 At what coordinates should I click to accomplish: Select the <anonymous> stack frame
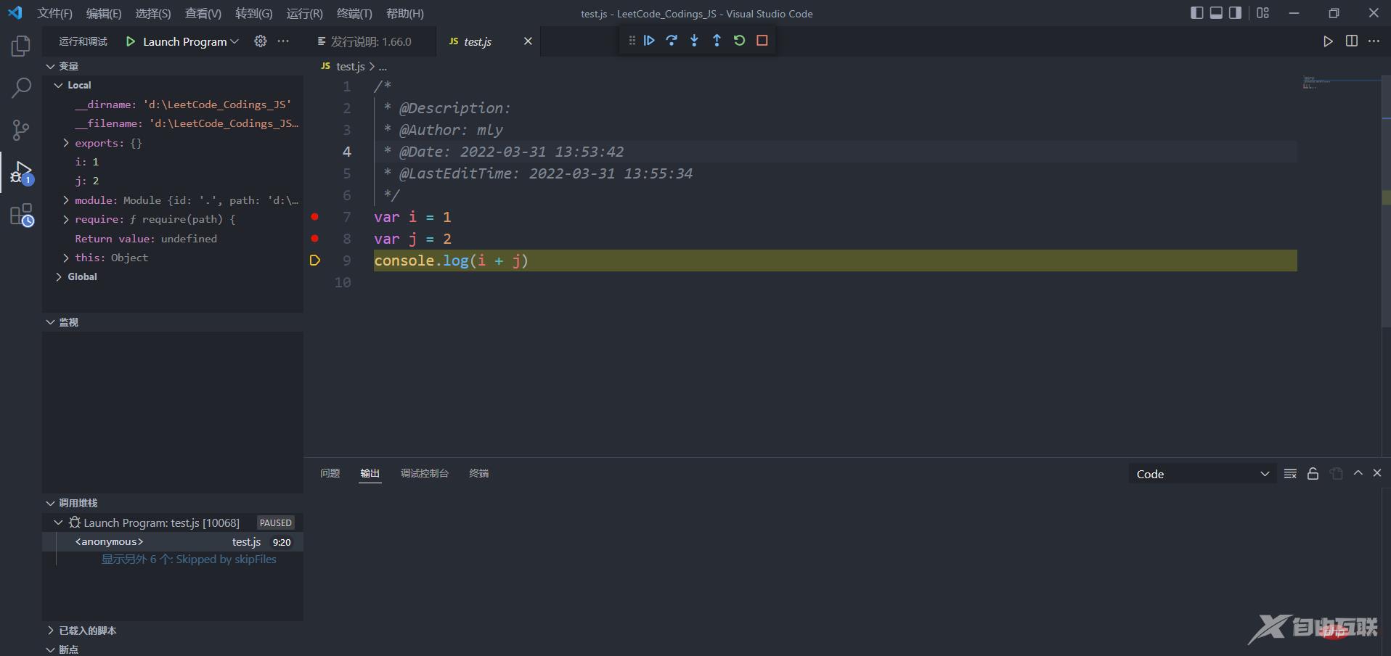click(173, 541)
